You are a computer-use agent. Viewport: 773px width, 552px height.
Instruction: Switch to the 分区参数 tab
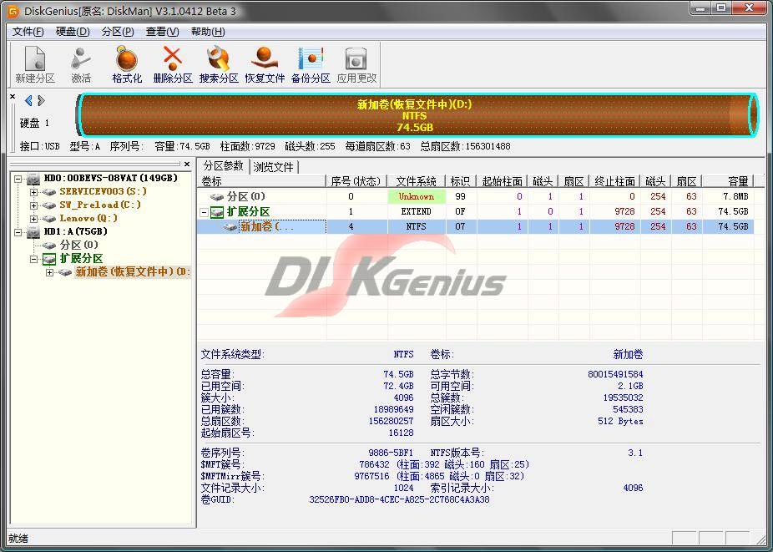[224, 165]
